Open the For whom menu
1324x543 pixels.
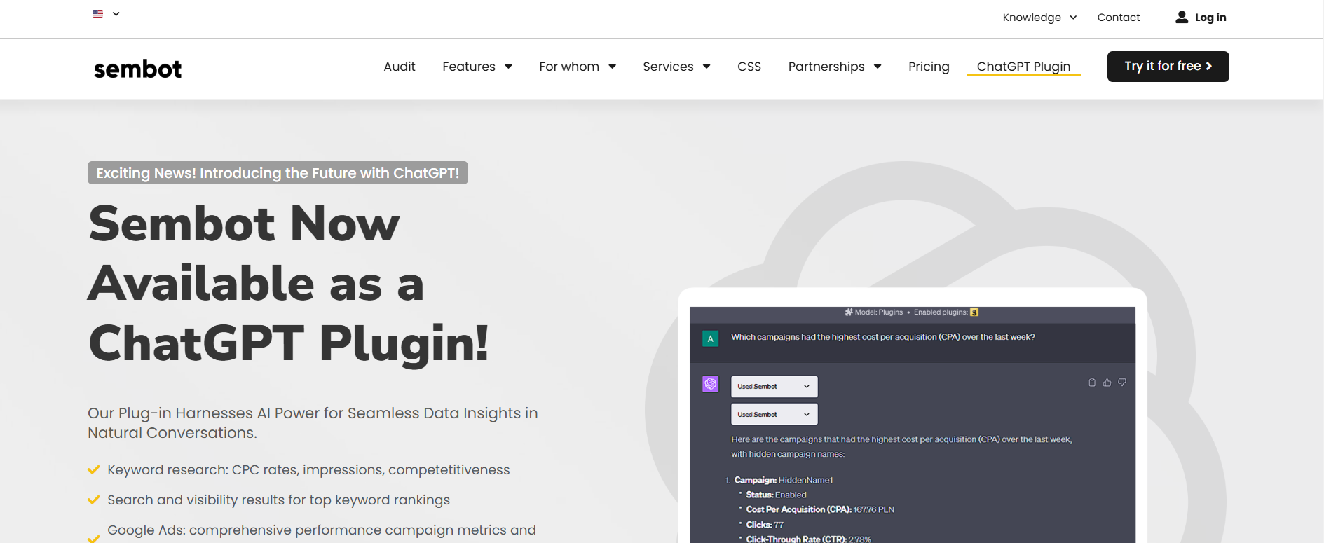(569, 67)
